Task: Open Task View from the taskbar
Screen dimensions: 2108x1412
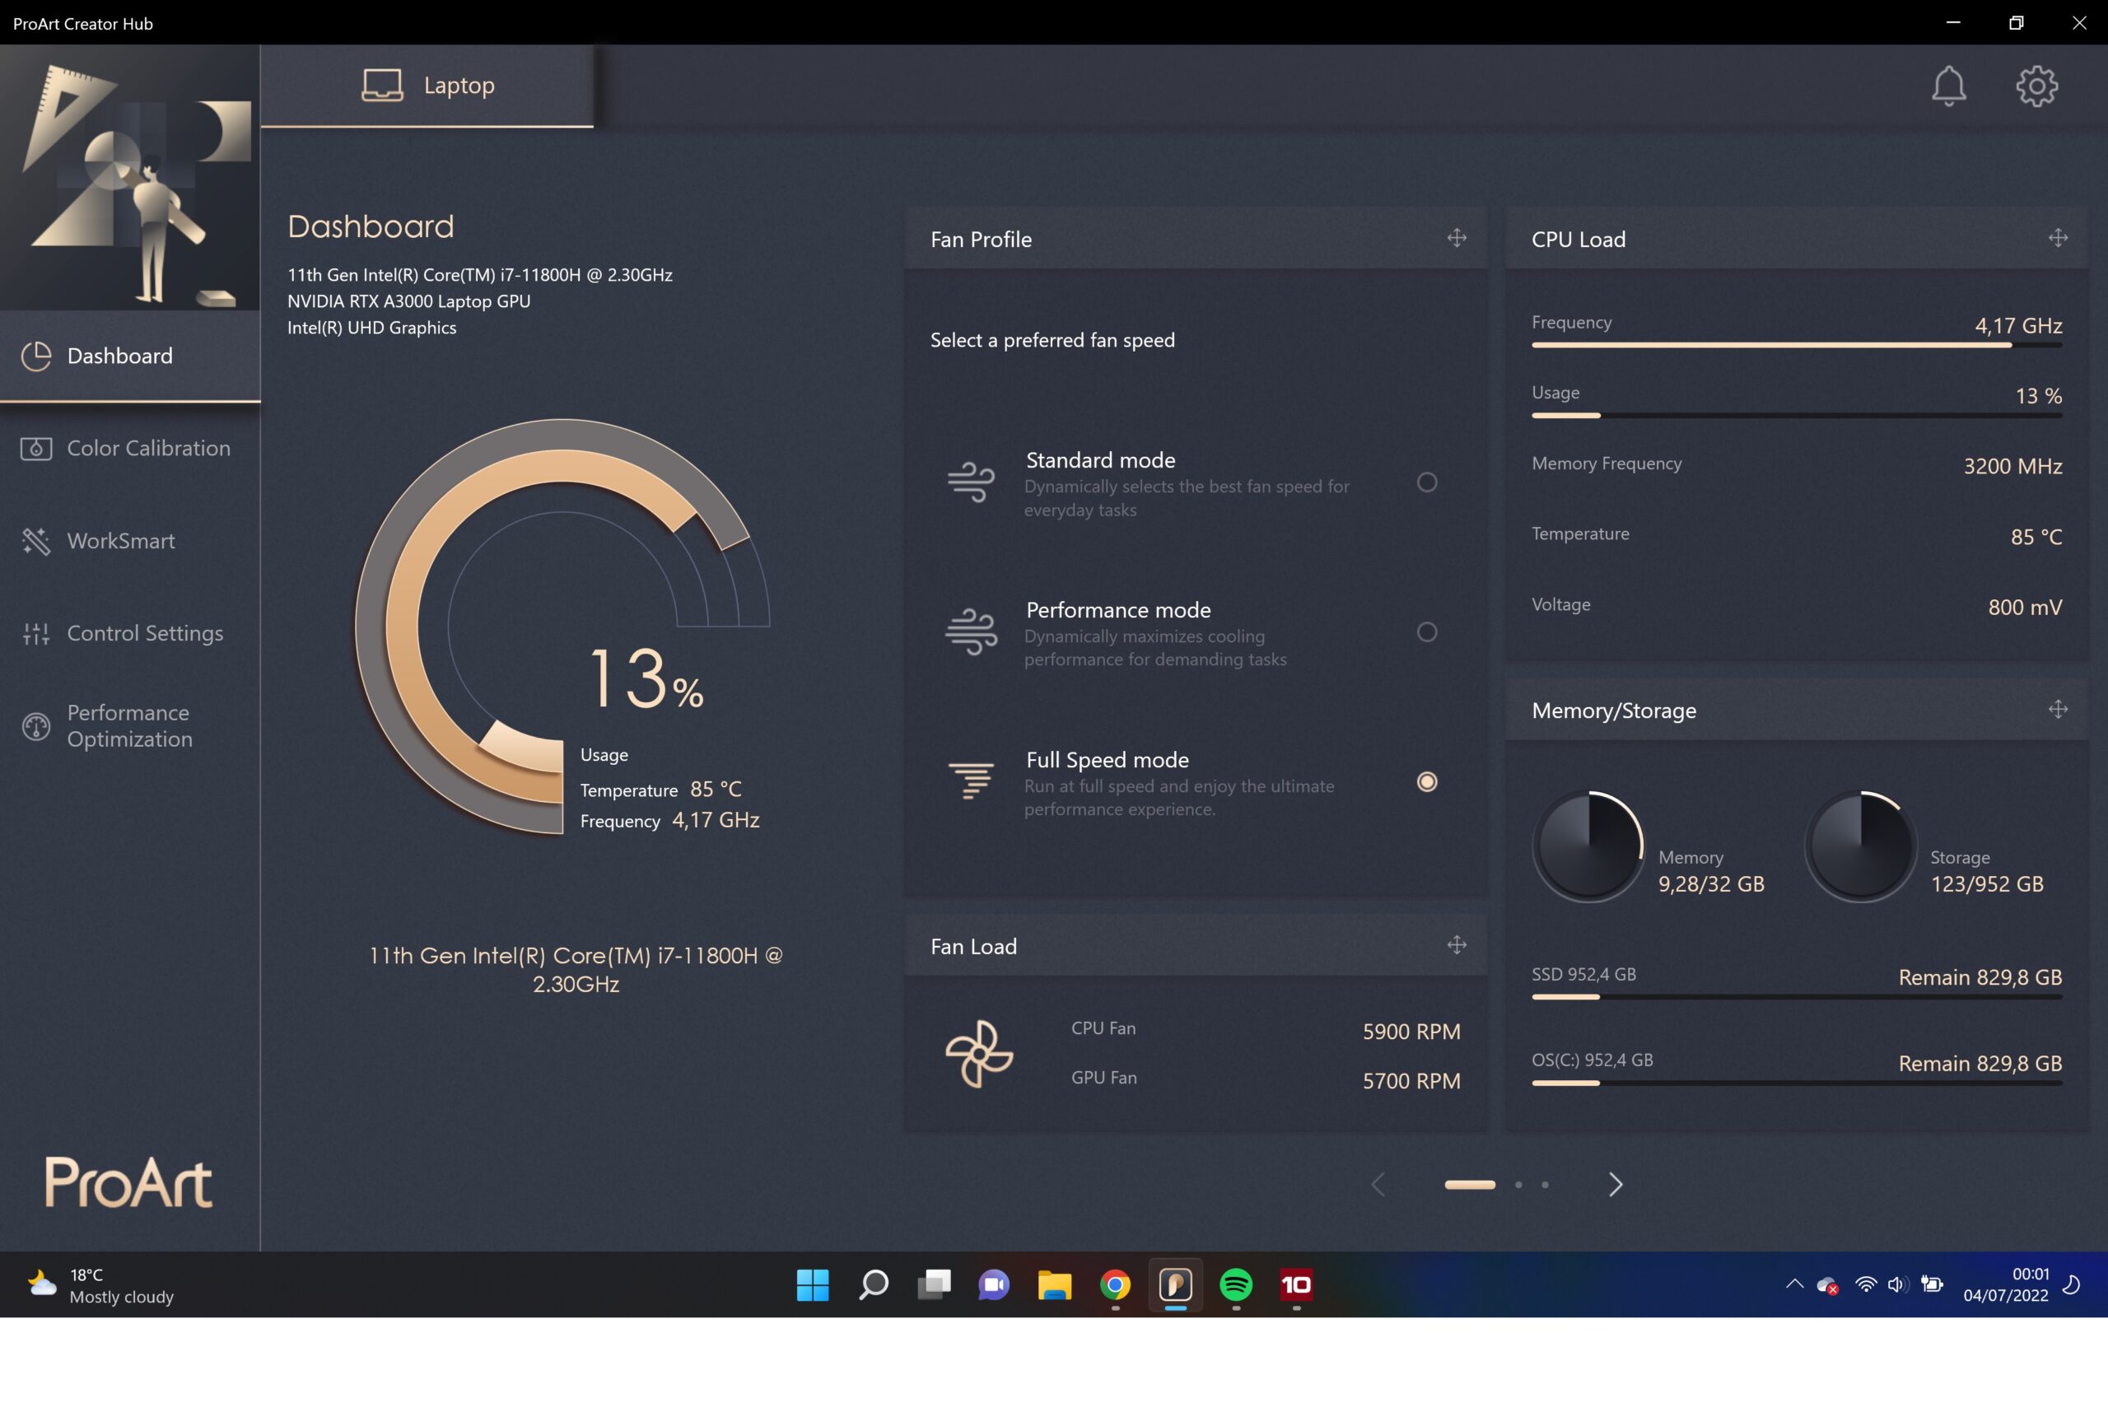Action: (934, 1285)
